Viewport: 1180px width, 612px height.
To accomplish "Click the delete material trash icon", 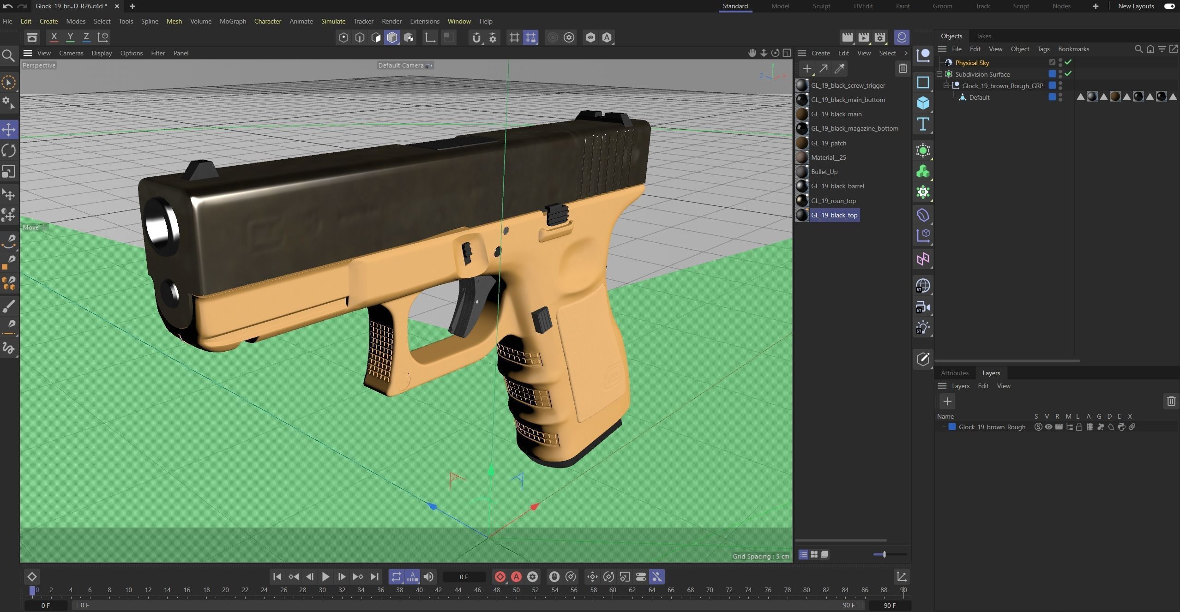I will pos(903,69).
